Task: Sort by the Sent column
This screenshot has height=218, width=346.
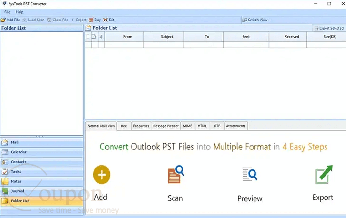Action: click(246, 37)
